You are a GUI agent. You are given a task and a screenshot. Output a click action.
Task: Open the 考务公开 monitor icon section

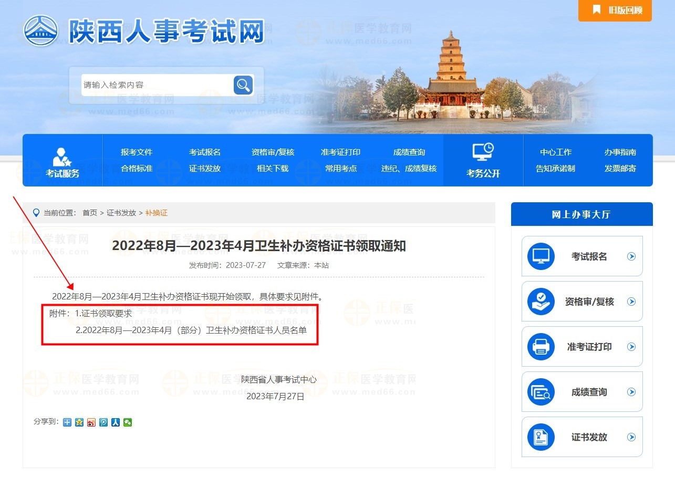[483, 153]
